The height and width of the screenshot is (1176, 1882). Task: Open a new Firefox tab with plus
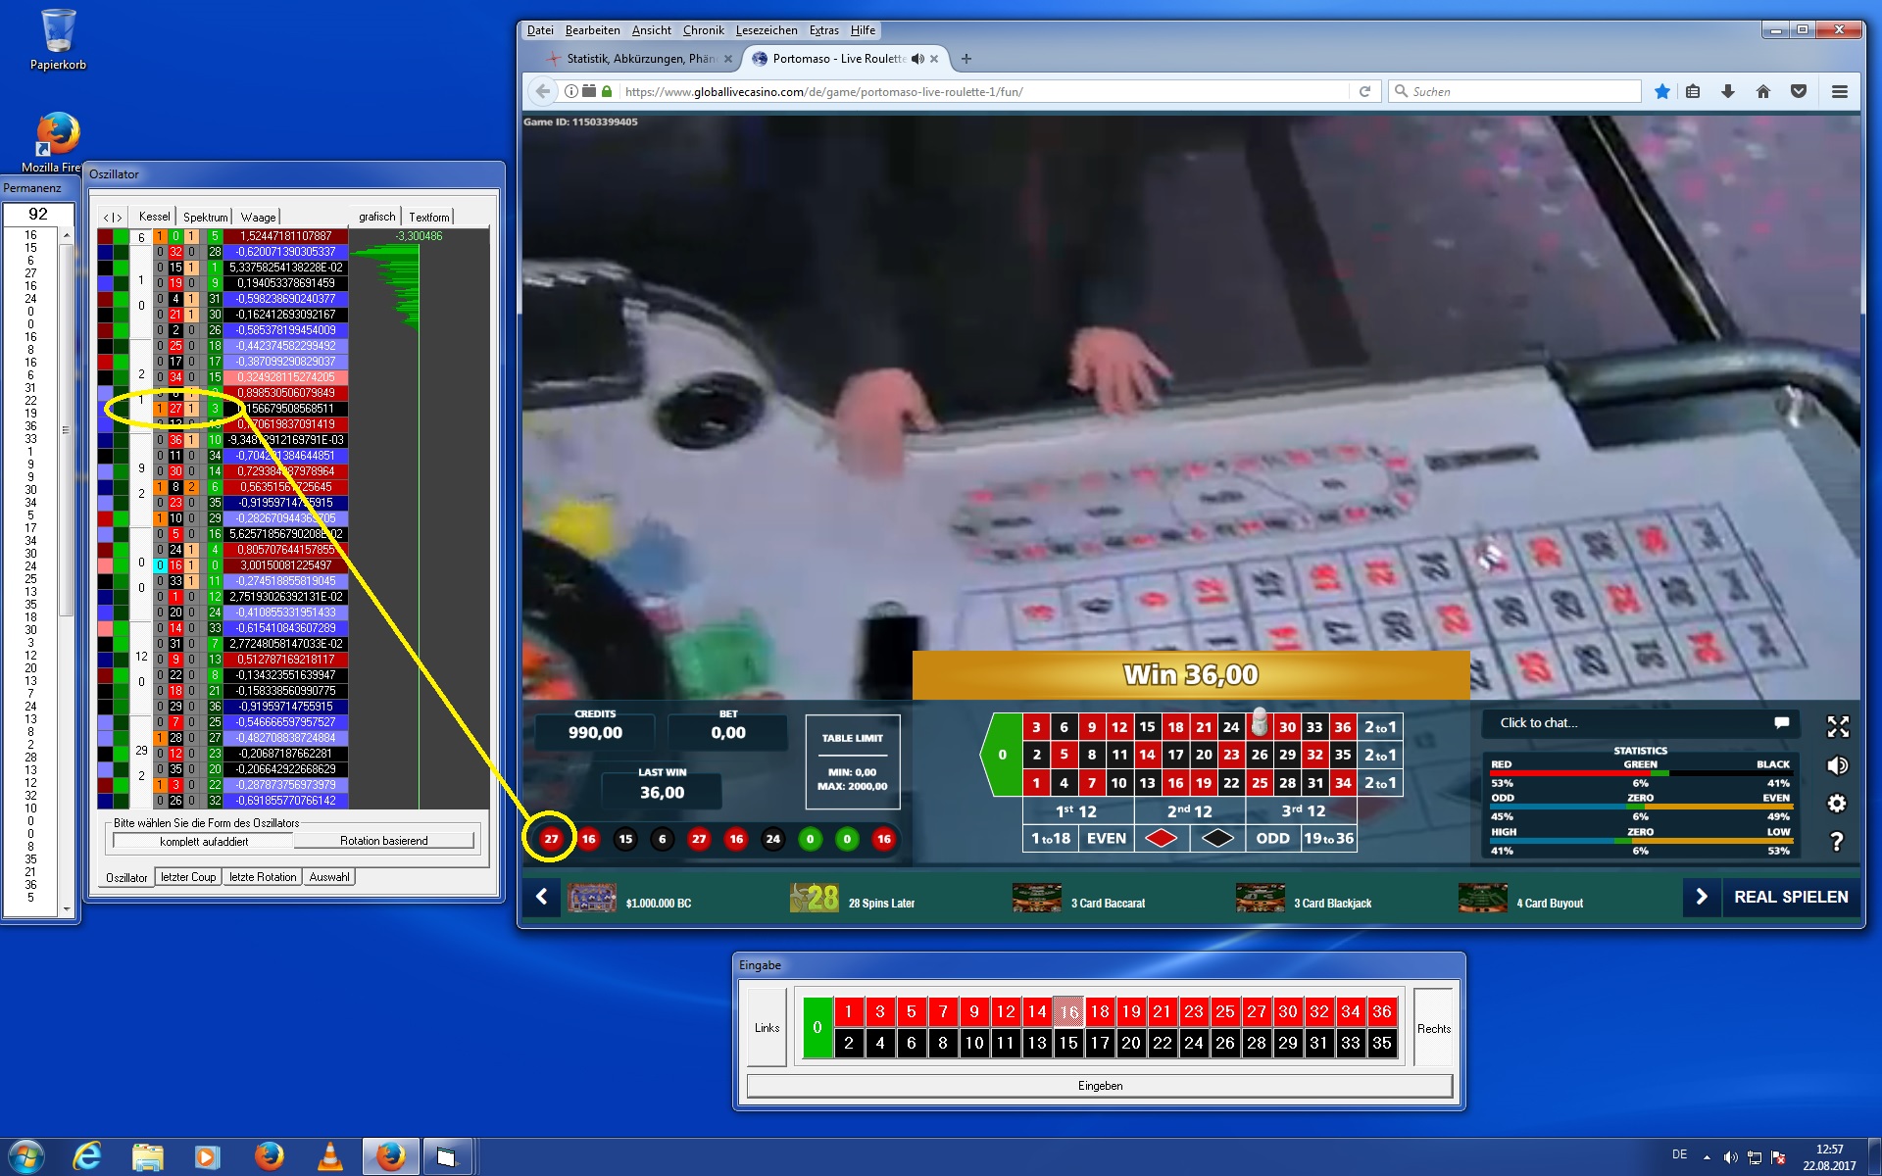pyautogui.click(x=966, y=59)
